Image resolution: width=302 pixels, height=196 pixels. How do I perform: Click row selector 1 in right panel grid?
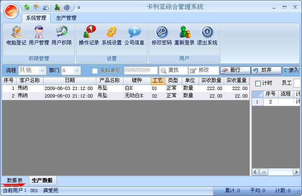257,102
